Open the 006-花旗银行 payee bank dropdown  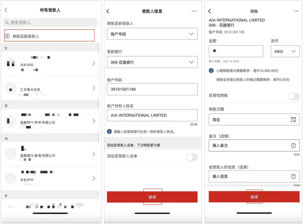tap(152, 62)
